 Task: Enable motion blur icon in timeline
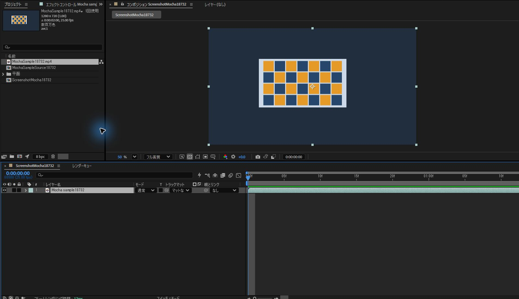pos(231,175)
